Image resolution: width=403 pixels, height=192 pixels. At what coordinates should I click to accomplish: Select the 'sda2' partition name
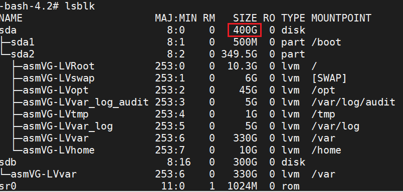click(x=23, y=54)
